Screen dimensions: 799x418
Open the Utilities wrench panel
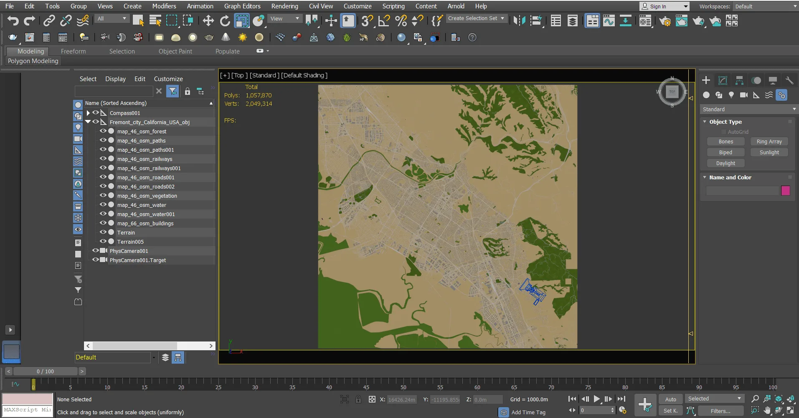[789, 80]
